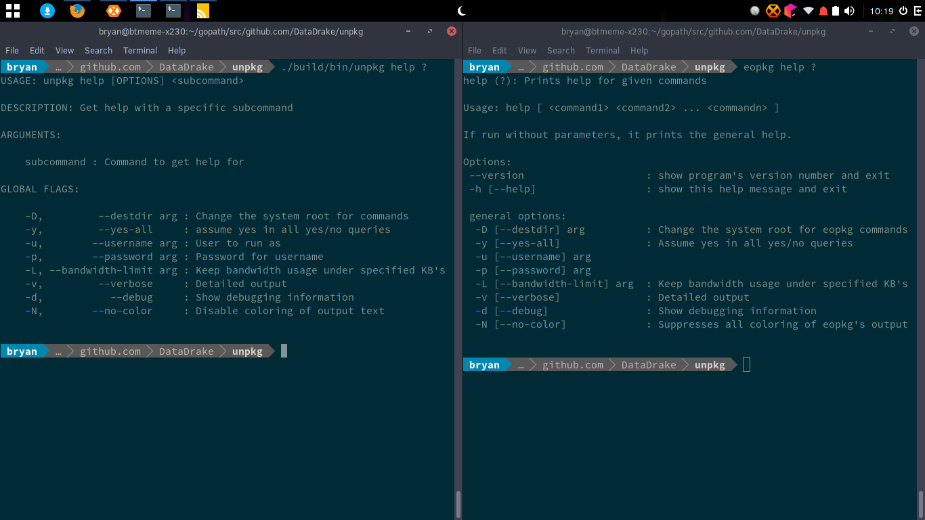Open Search menu in the unpkg help terminal
The image size is (925, 520).
click(98, 51)
